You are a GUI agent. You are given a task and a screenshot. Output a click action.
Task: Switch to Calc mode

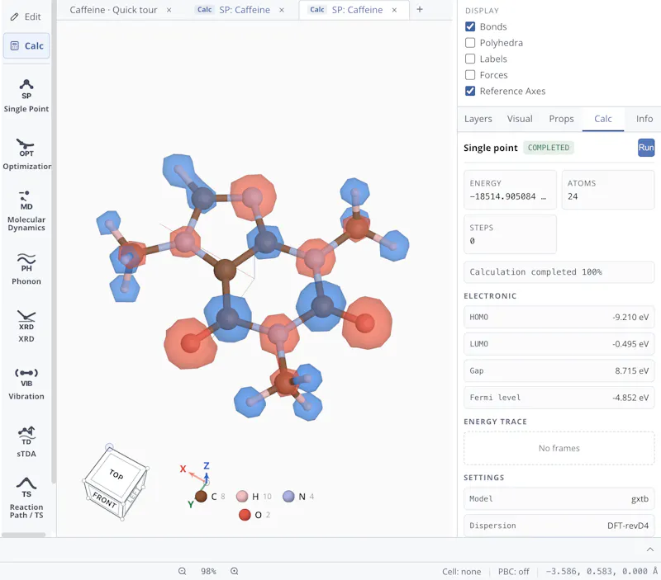(x=26, y=45)
